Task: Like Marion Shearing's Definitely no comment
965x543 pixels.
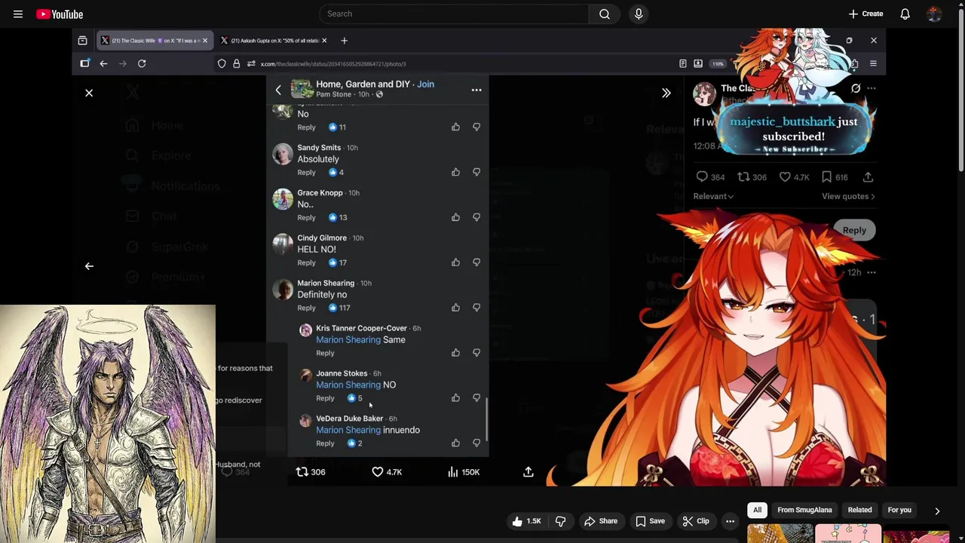Action: tap(455, 308)
